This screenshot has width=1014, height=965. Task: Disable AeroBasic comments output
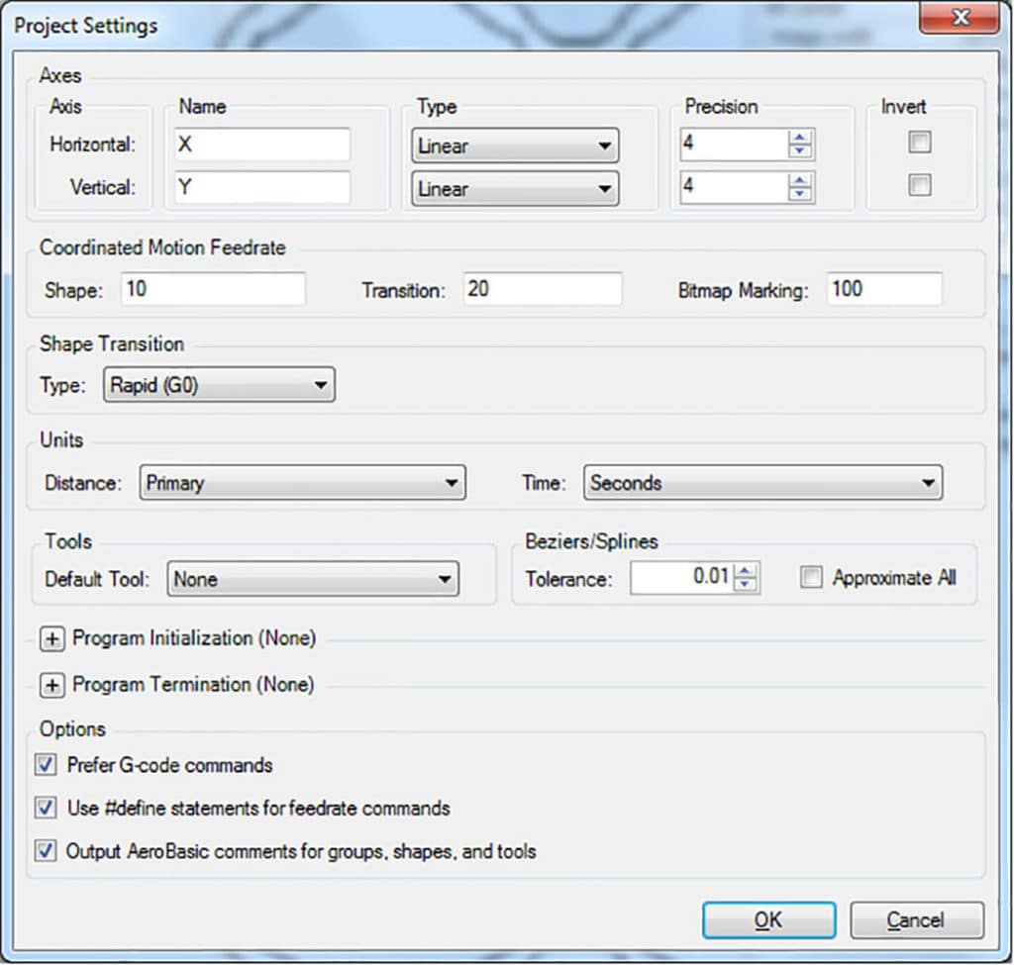pyautogui.click(x=45, y=850)
